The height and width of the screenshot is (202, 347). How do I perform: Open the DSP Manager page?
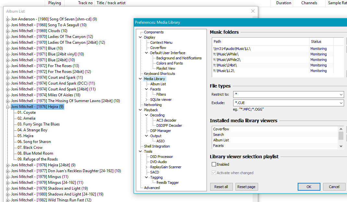click(161, 131)
